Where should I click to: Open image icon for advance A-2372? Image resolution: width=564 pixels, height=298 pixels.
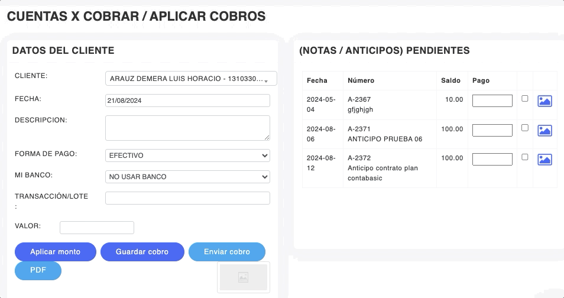(x=544, y=160)
